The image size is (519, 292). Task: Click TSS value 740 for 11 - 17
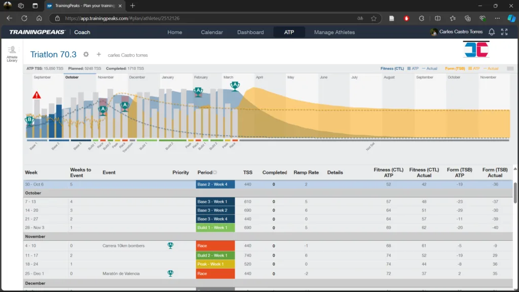pos(247,255)
